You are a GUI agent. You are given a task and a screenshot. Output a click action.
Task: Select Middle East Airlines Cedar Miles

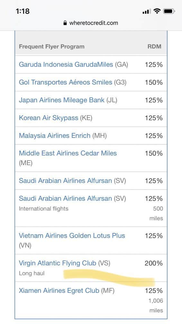click(x=68, y=153)
